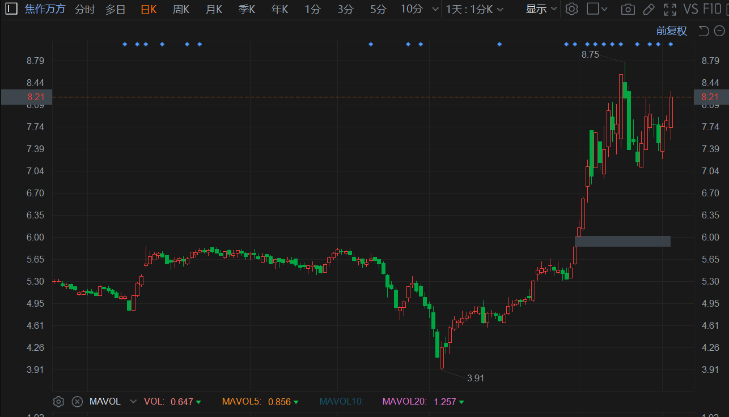The height and width of the screenshot is (417, 729).
Task: Take a chart screenshot with camera icon
Action: click(628, 9)
